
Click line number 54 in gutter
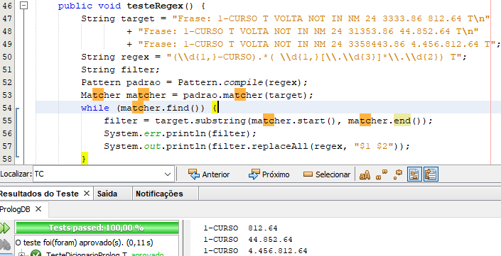coord(7,108)
